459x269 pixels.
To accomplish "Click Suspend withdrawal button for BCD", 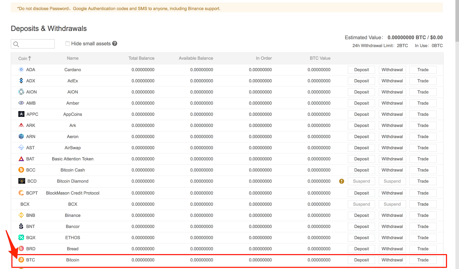I will pos(392,181).
